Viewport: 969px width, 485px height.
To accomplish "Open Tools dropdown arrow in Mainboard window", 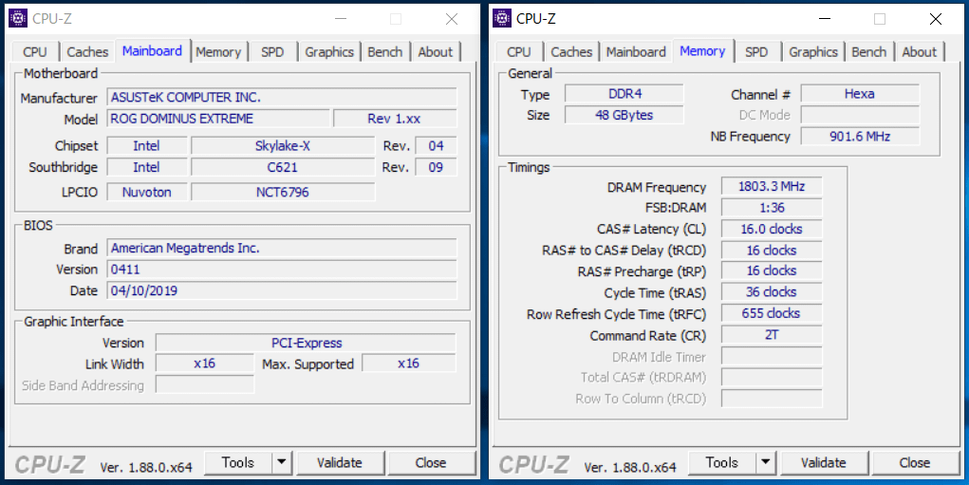I will 282,463.
